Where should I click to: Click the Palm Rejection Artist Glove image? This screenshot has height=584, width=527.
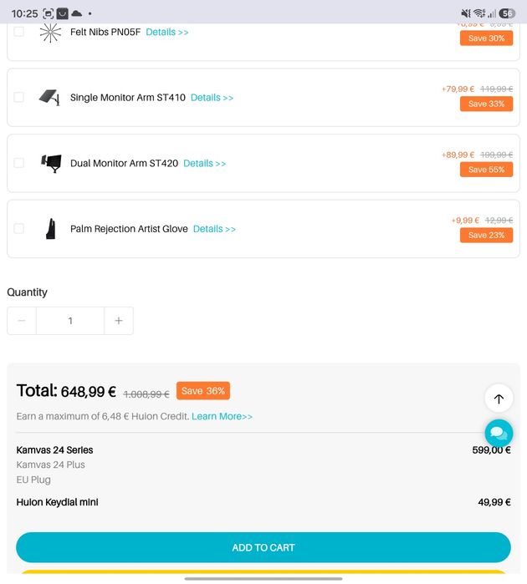[x=51, y=228]
